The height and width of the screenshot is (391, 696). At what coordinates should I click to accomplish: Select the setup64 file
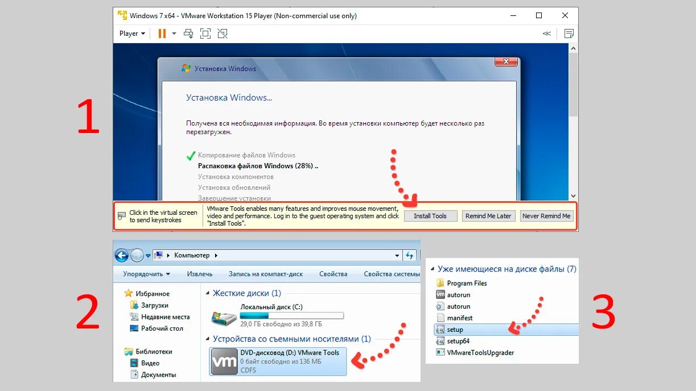coord(453,342)
